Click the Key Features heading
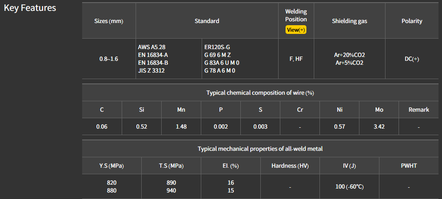442x199 pixels. 30,8
